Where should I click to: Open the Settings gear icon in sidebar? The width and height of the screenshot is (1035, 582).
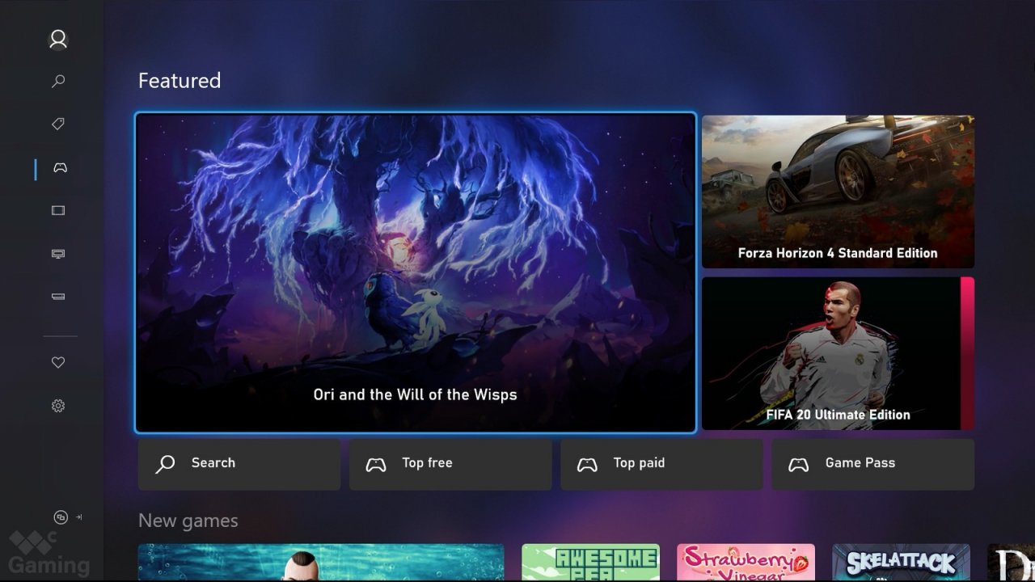tap(58, 406)
